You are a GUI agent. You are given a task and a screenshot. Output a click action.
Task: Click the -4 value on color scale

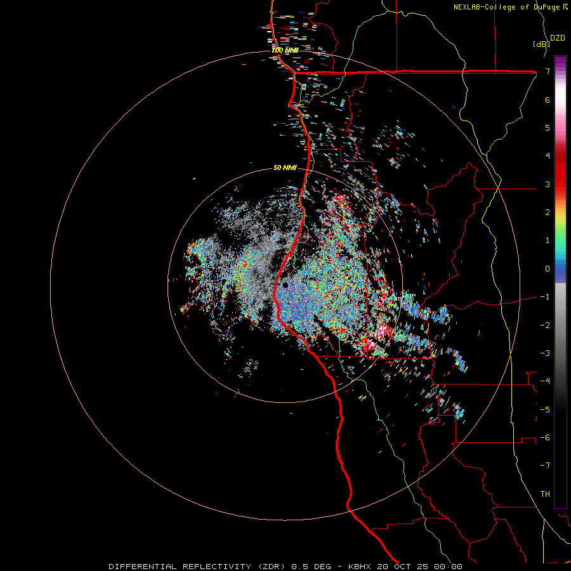545,381
